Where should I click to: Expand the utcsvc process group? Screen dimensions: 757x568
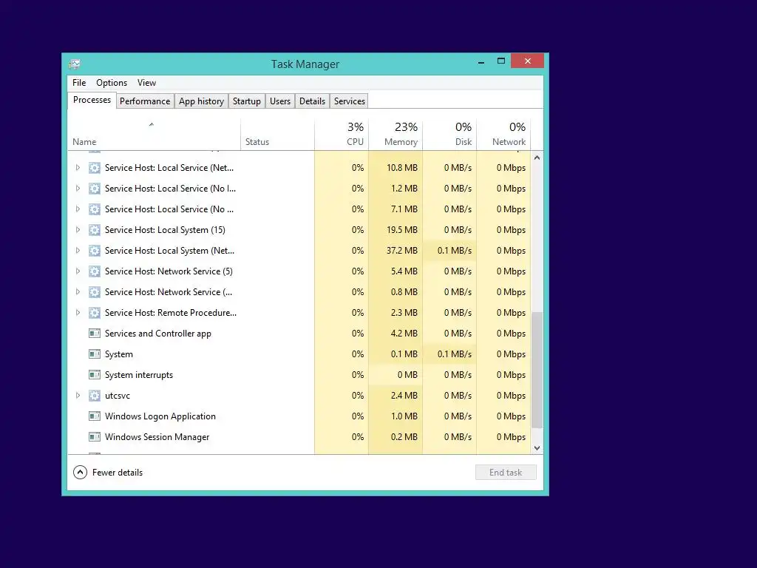point(78,396)
